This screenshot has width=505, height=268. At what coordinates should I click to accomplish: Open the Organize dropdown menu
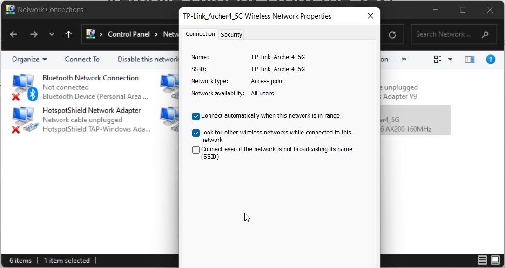click(29, 59)
